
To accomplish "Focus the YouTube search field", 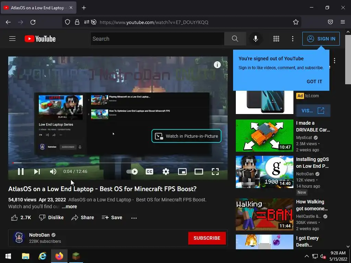I will coord(157,39).
